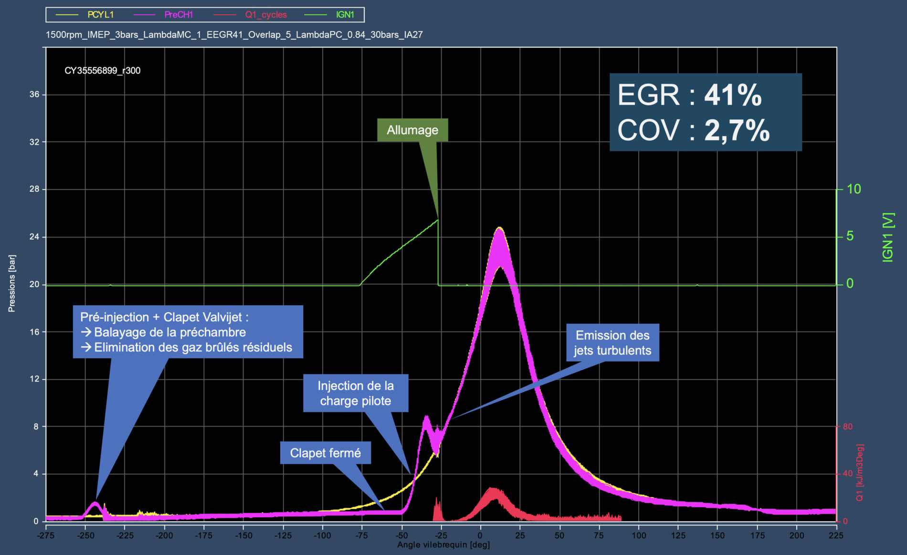Screen dimensions: 907x555
Task: Select the Injection de la charge pilote callout
Action: pos(356,393)
